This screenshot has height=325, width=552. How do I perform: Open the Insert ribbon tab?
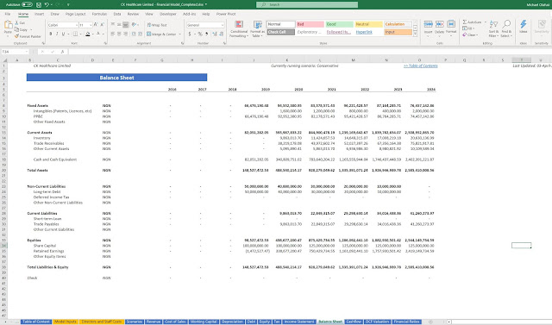click(39, 14)
